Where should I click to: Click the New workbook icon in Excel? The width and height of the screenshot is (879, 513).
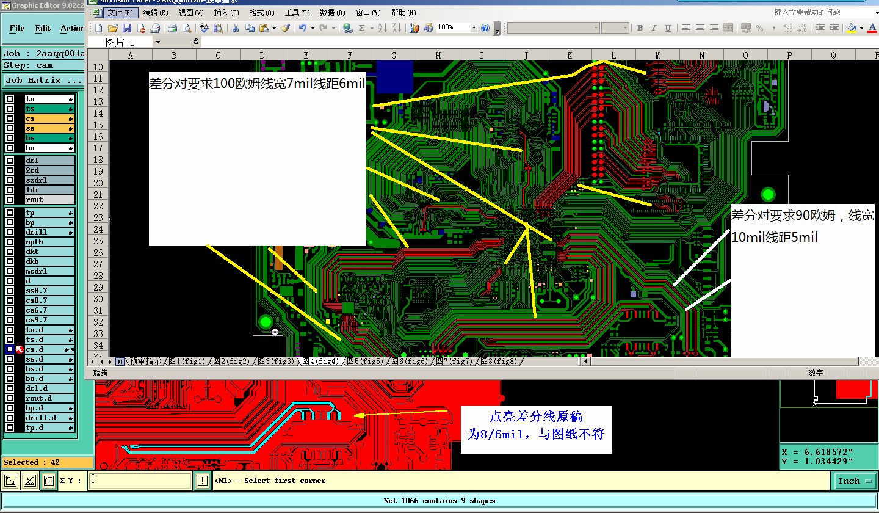click(x=98, y=28)
